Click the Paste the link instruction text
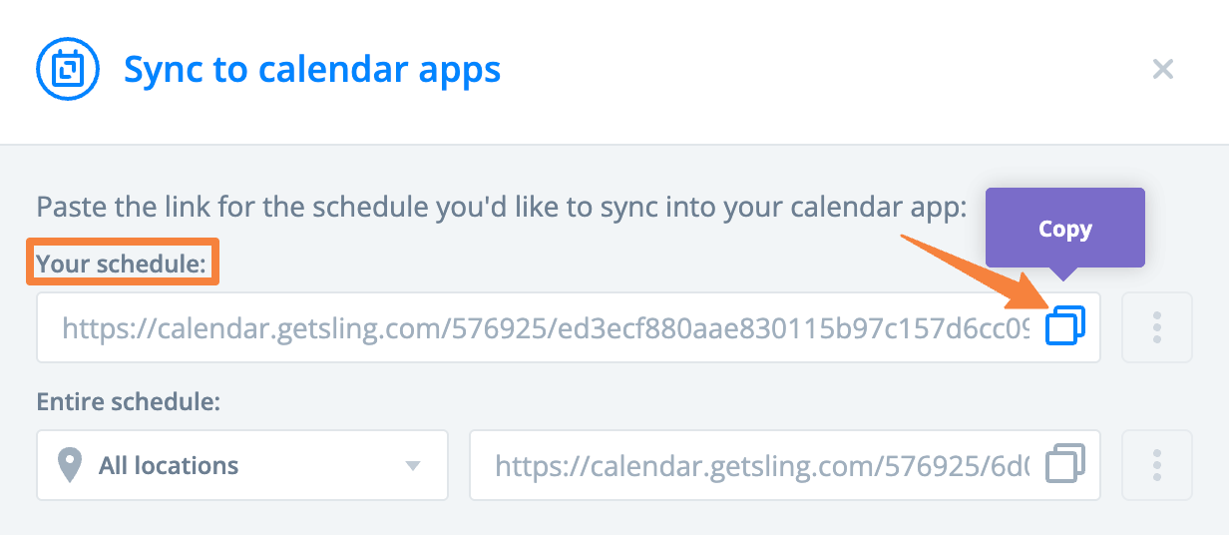1229x535 pixels. [502, 209]
